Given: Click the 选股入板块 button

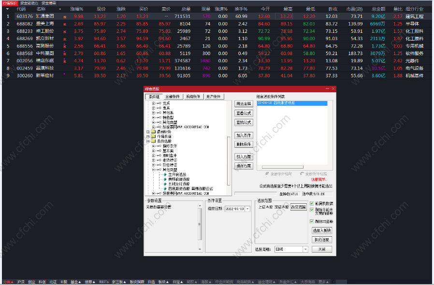Looking at the screenshot, I should coord(321,230).
